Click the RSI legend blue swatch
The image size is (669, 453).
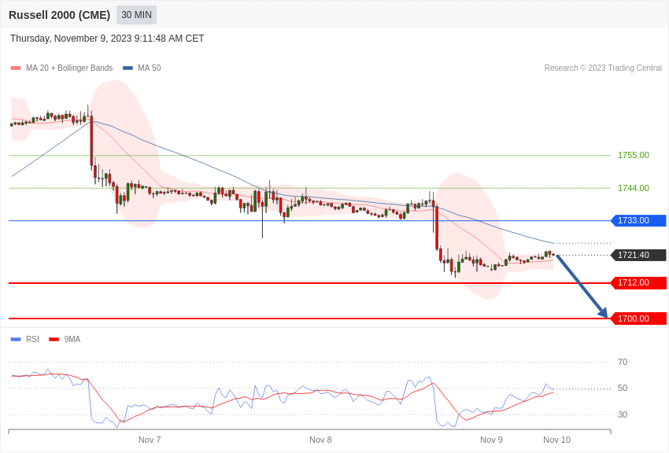tap(16, 339)
